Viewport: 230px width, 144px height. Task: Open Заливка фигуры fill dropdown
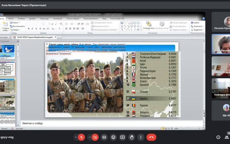[x=179, y=23]
